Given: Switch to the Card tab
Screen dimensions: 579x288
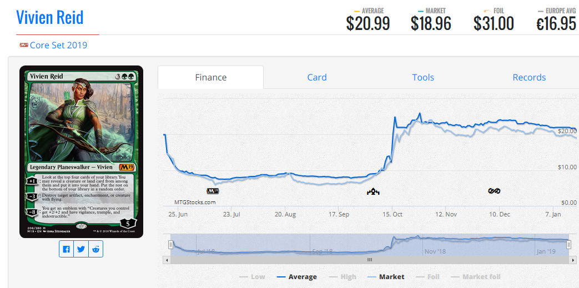Looking at the screenshot, I should click(x=317, y=77).
